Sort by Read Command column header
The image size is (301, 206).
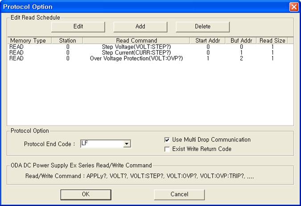click(136, 40)
